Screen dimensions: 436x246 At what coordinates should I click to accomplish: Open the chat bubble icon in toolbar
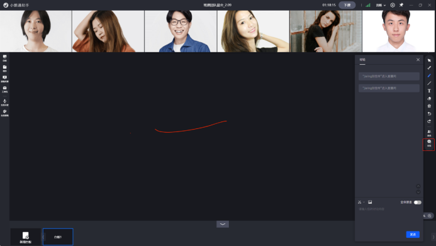tap(429, 143)
